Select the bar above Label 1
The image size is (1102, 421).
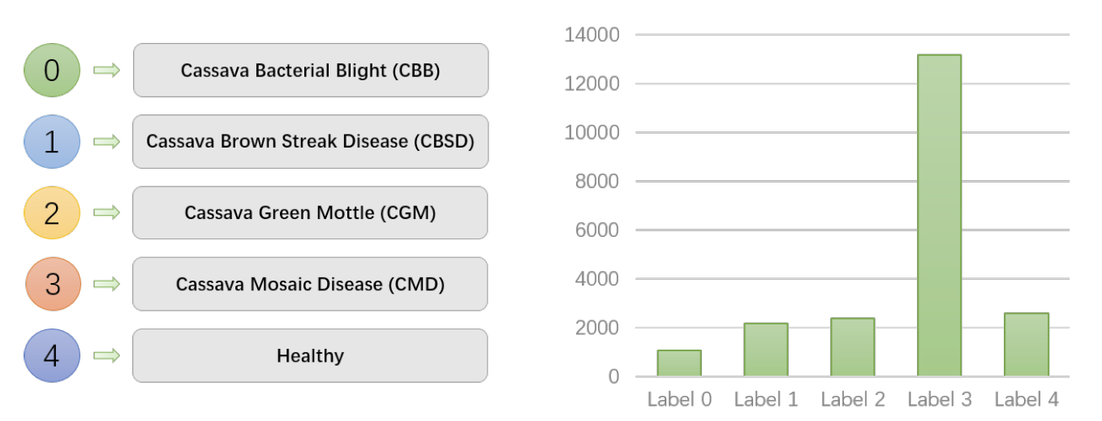(x=766, y=350)
